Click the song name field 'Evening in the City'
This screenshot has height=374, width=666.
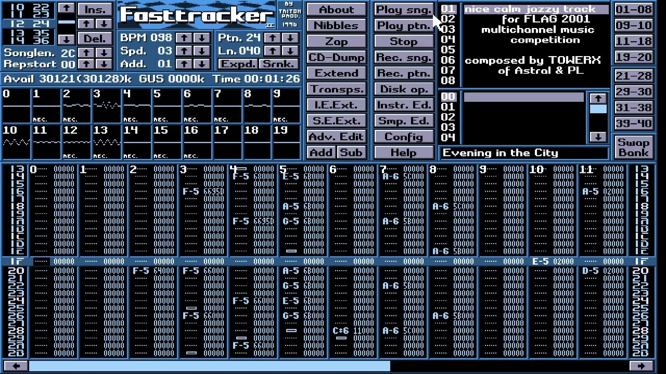point(524,153)
